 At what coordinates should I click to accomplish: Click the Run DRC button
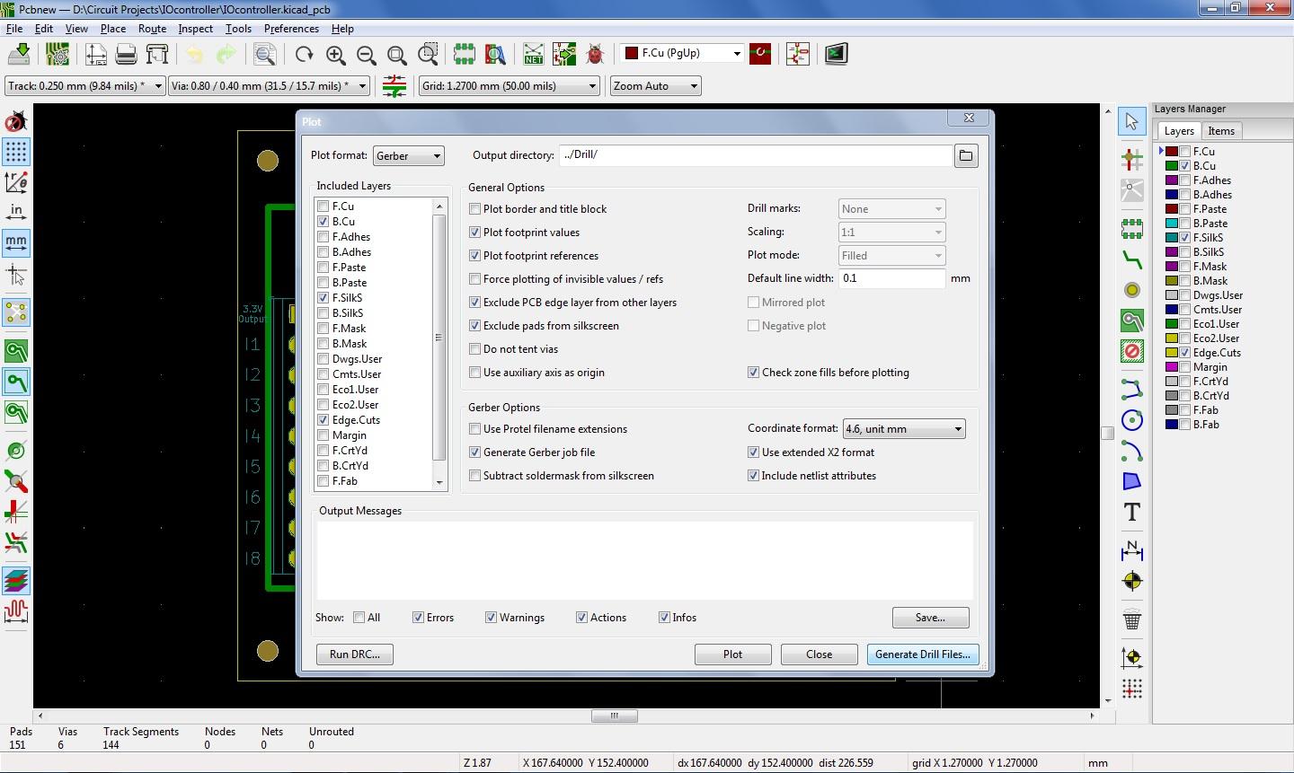[355, 654]
